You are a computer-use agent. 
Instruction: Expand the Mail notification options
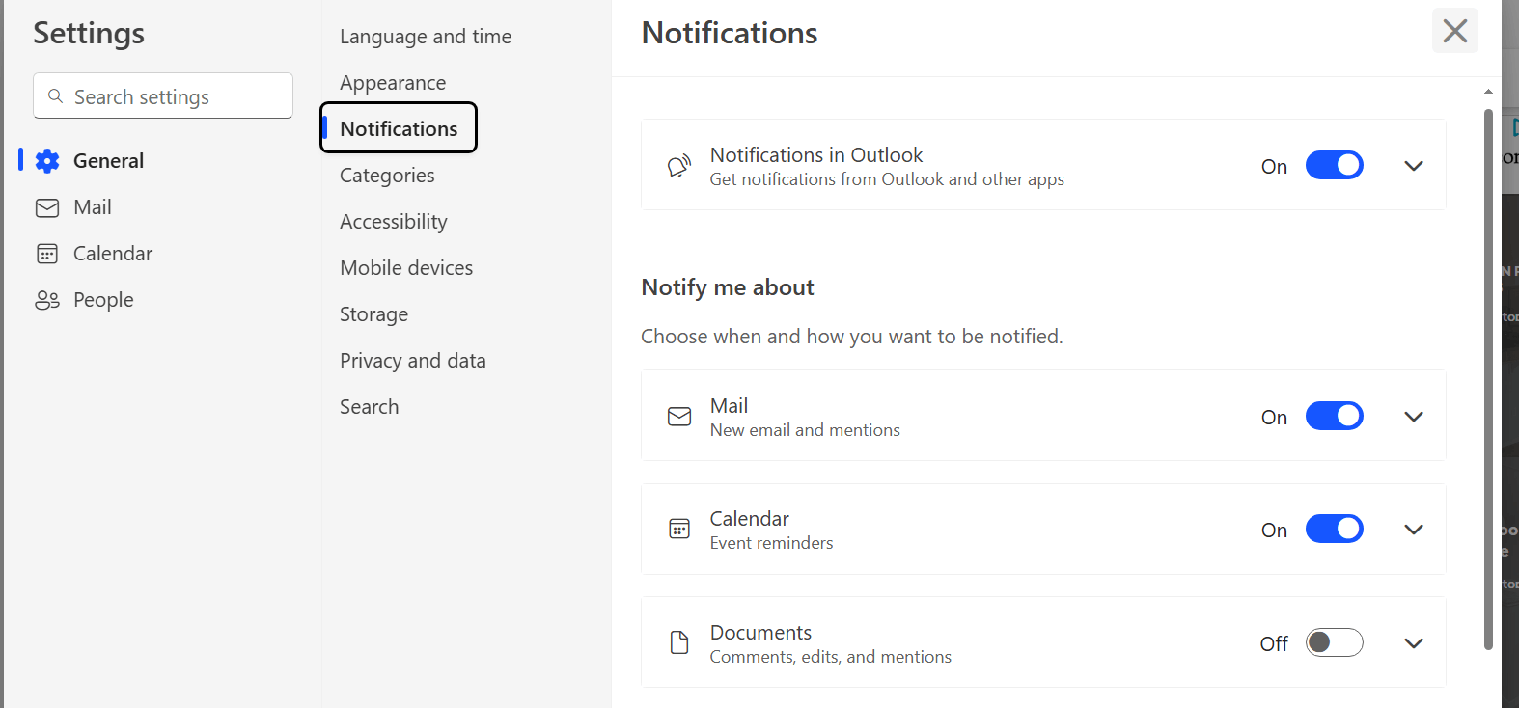(1414, 417)
